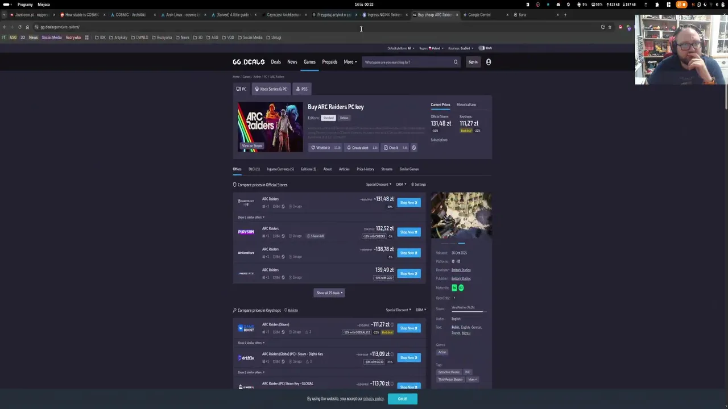The width and height of the screenshot is (728, 409).
Task: Open keyshops Special Discount dropdown
Action: coord(398,310)
